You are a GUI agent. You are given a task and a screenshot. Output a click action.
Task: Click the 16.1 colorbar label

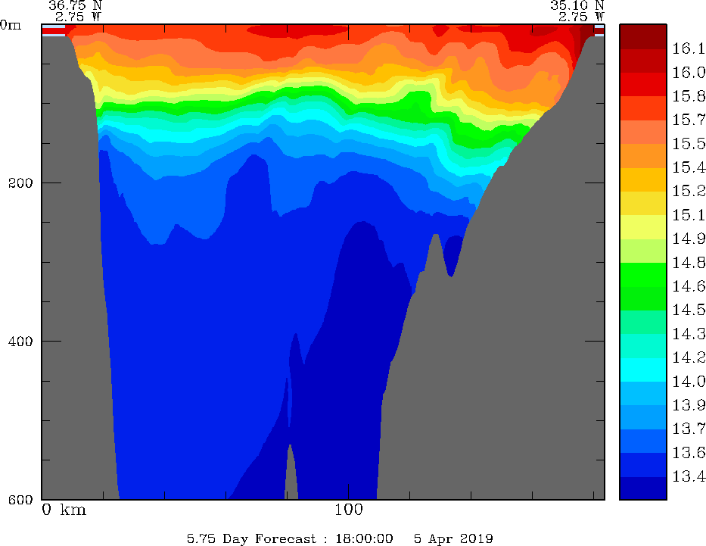pyautogui.click(x=689, y=48)
